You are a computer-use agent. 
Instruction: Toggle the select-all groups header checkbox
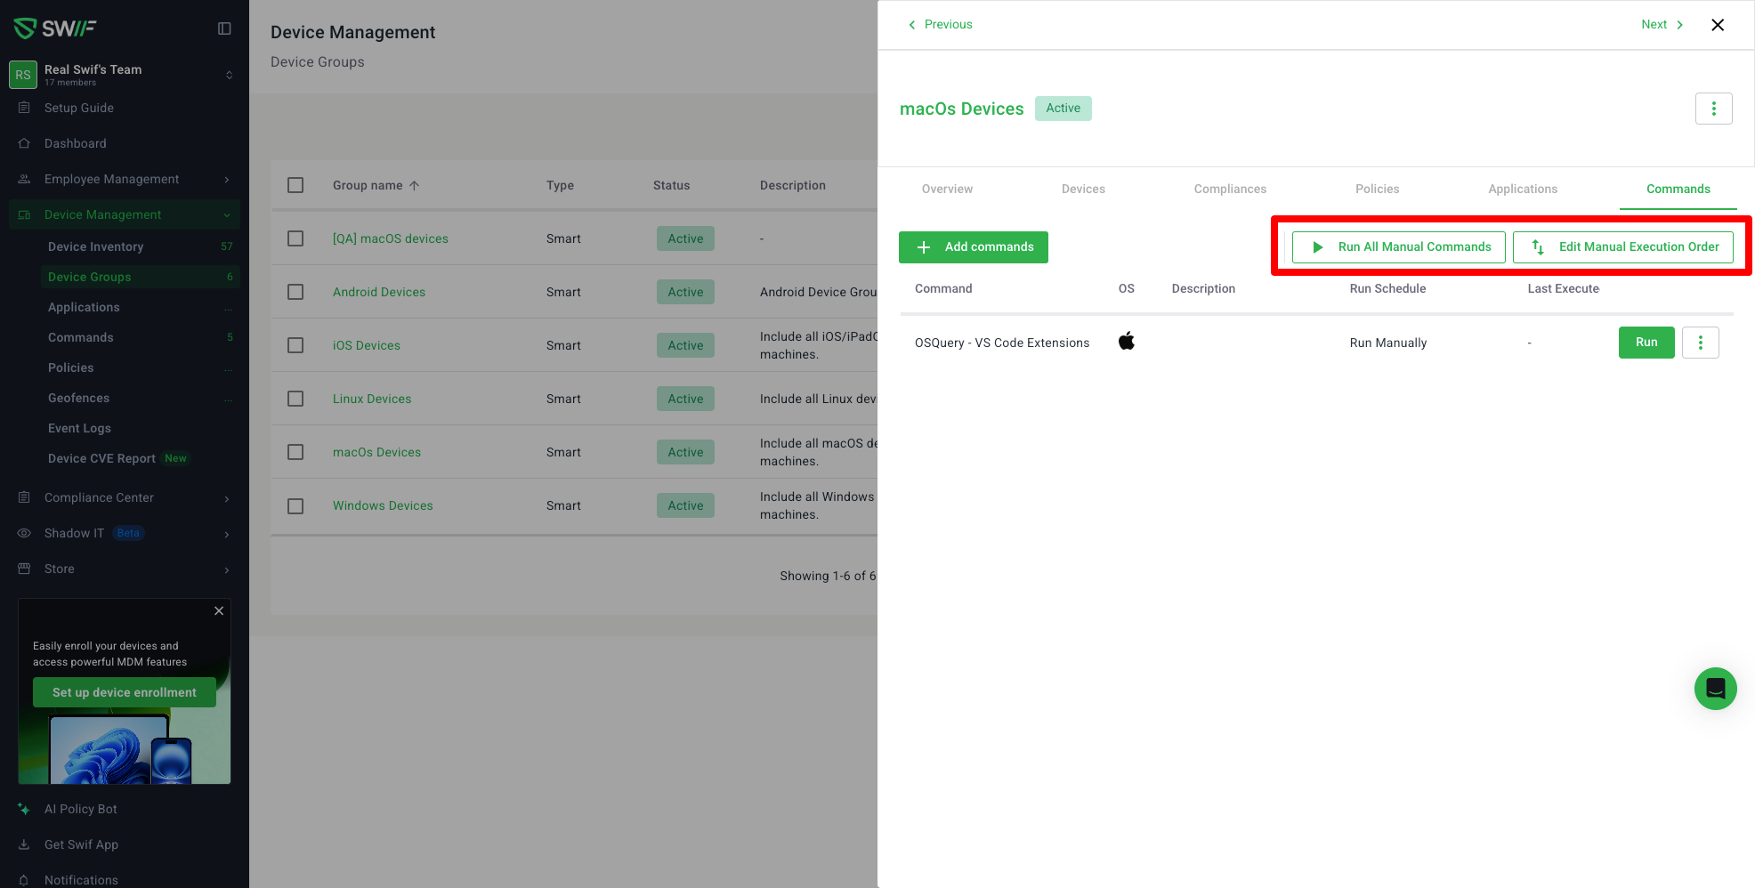point(295,185)
